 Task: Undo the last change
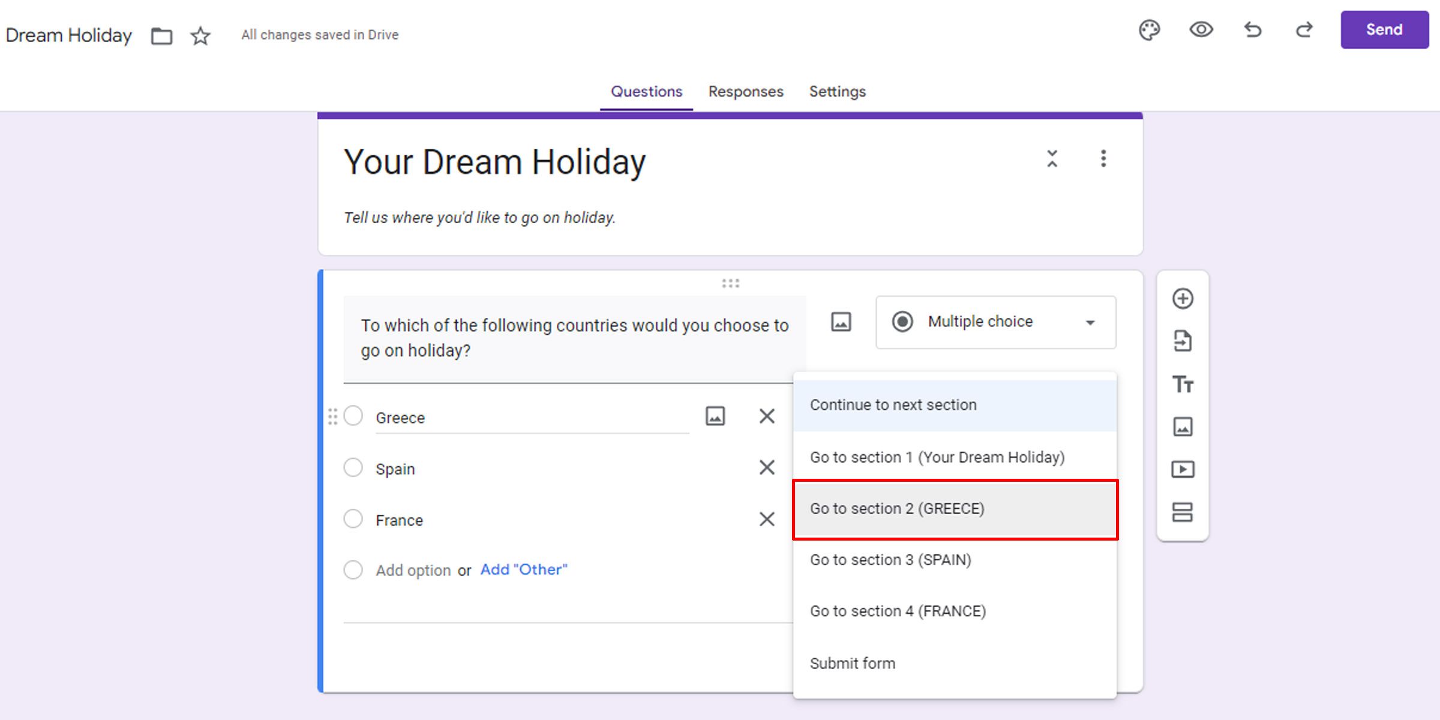click(x=1253, y=31)
